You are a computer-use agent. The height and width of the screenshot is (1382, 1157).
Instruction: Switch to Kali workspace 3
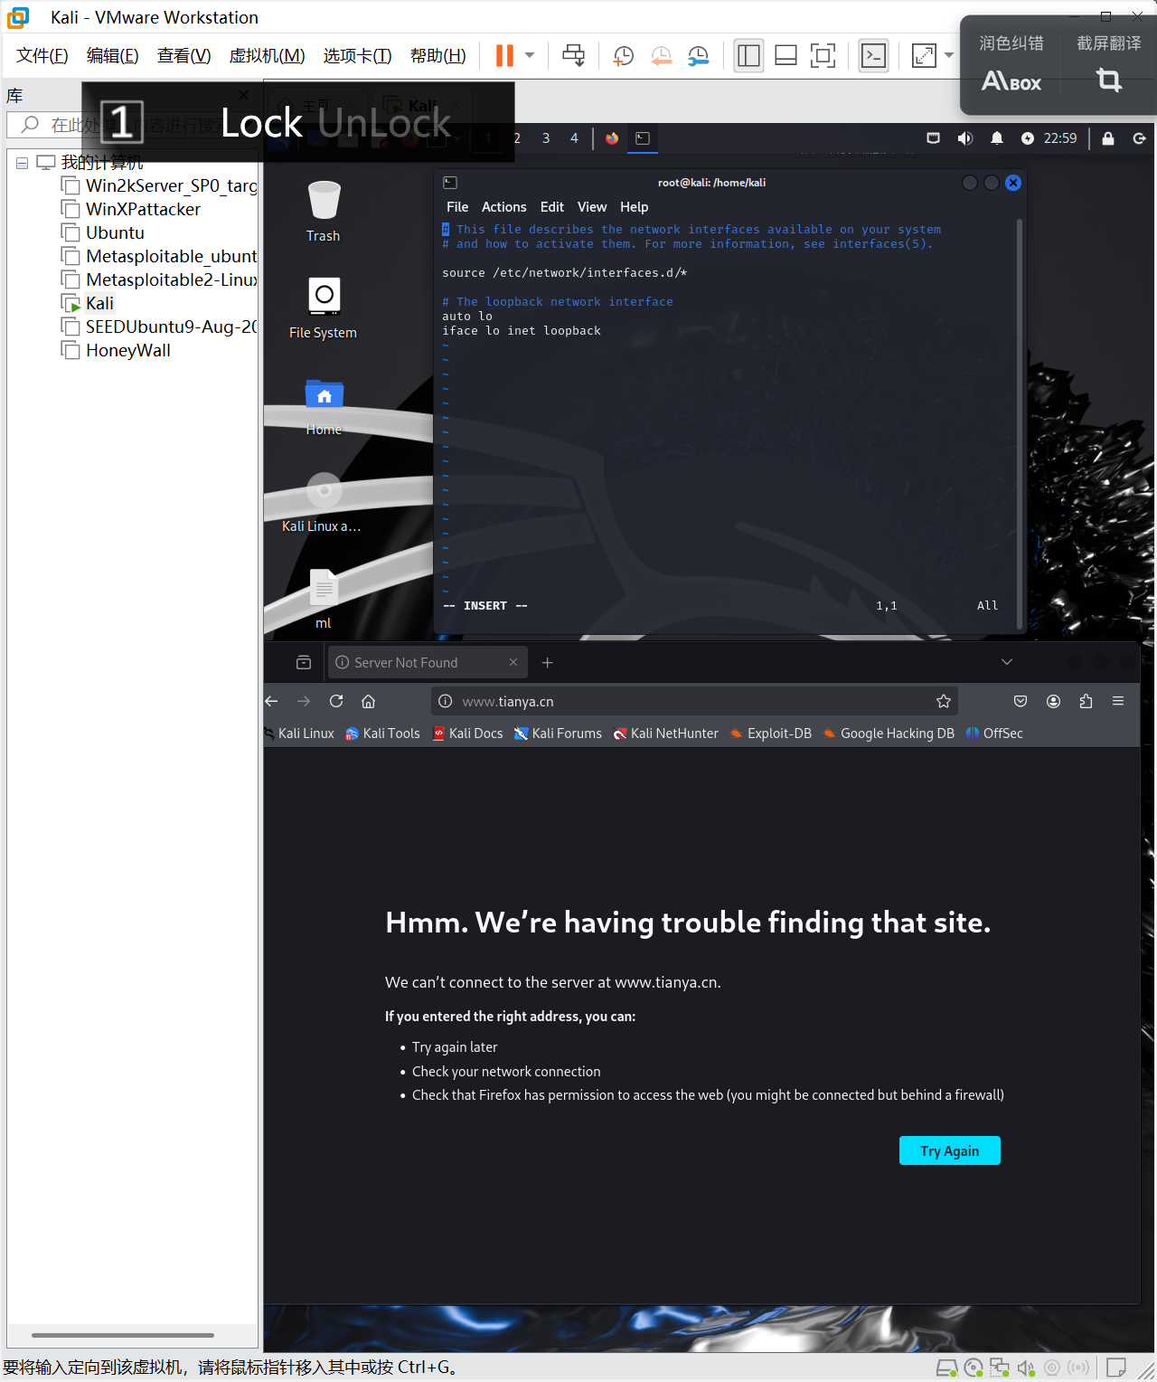546,138
